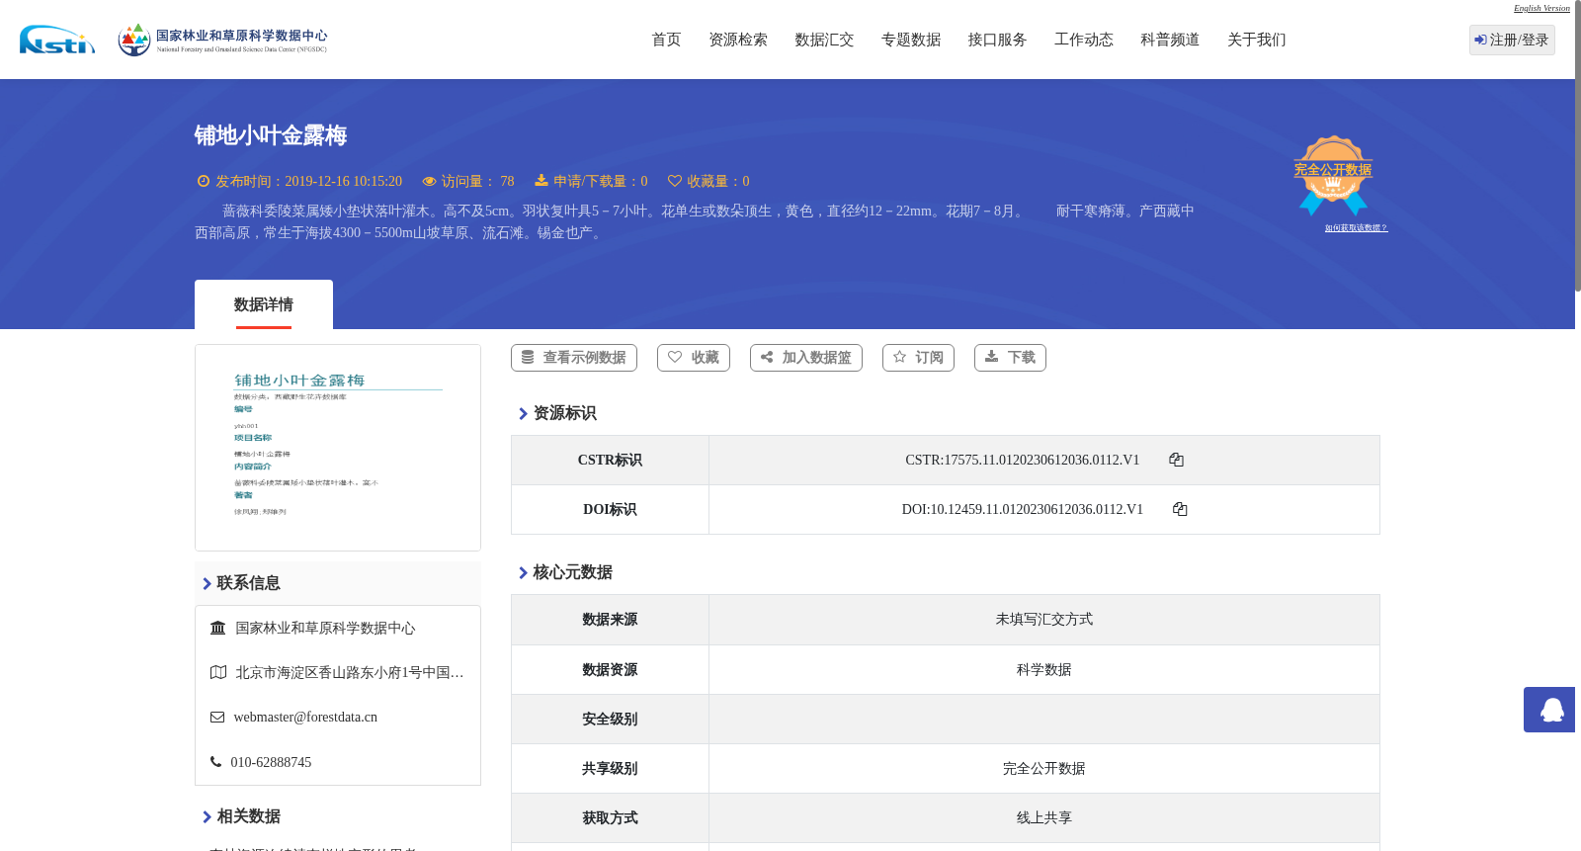Click the CSTR:17575.11.0120230612036.0112.V1 value
The image size is (1581, 851).
pyautogui.click(x=1023, y=460)
